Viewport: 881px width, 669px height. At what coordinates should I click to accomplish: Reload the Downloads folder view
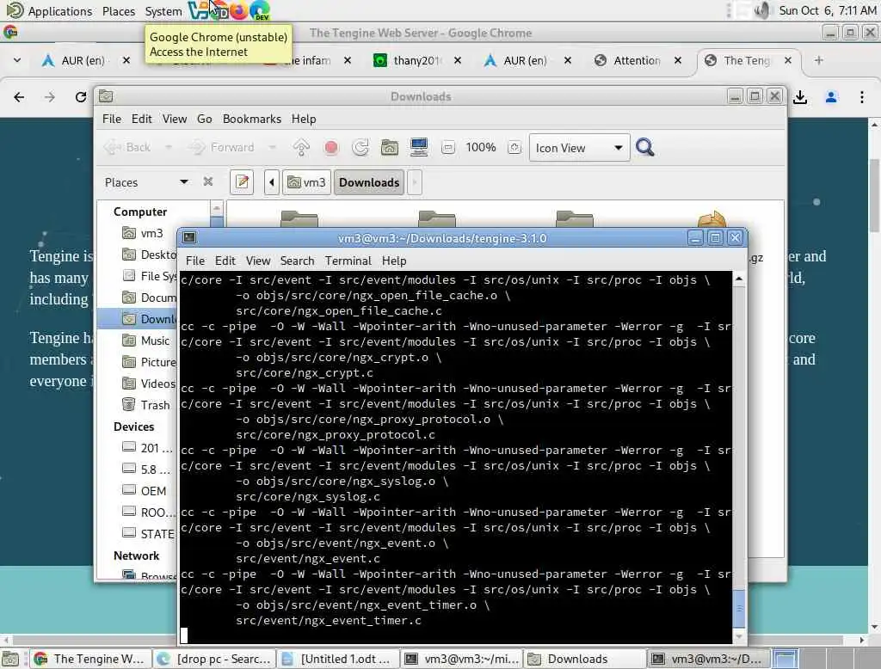point(360,148)
